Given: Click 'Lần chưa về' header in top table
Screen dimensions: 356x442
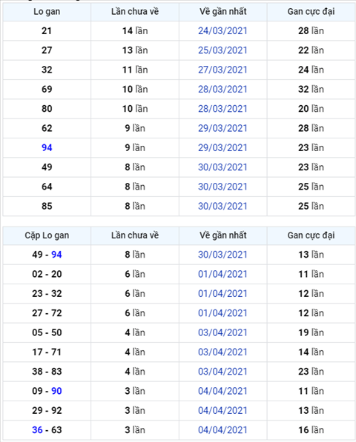Looking at the screenshot, I should (135, 12).
